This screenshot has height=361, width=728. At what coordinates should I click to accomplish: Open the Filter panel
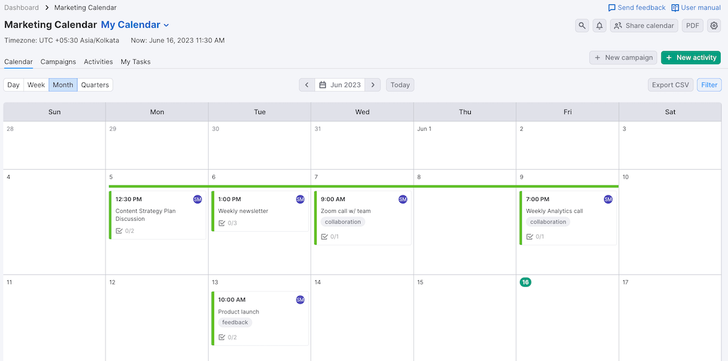pos(709,85)
